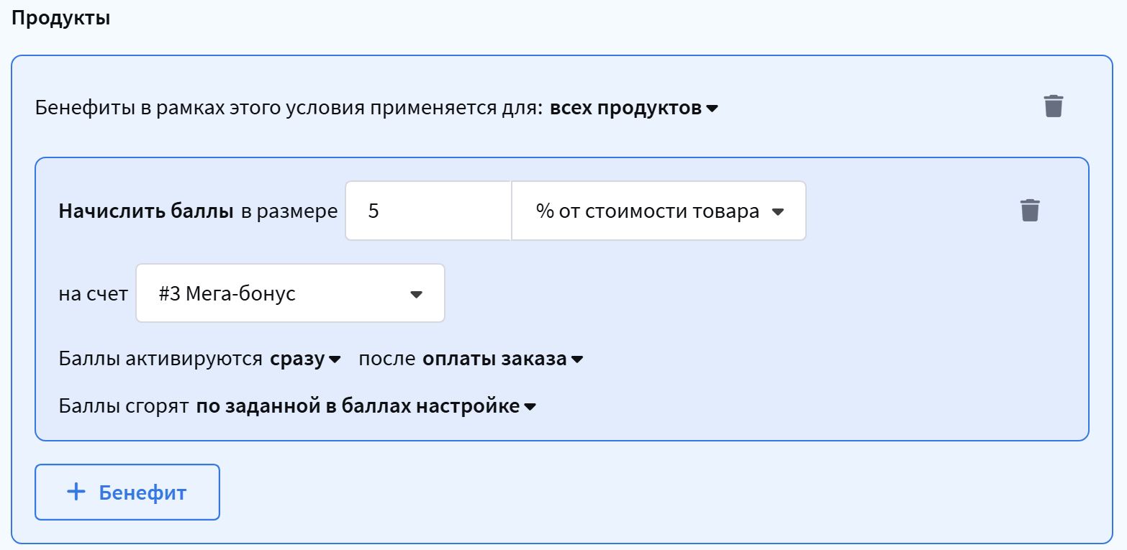This screenshot has width=1127, height=550.
Task: Delete the 'Начислить баллы' benefit row
Action: (x=1030, y=211)
